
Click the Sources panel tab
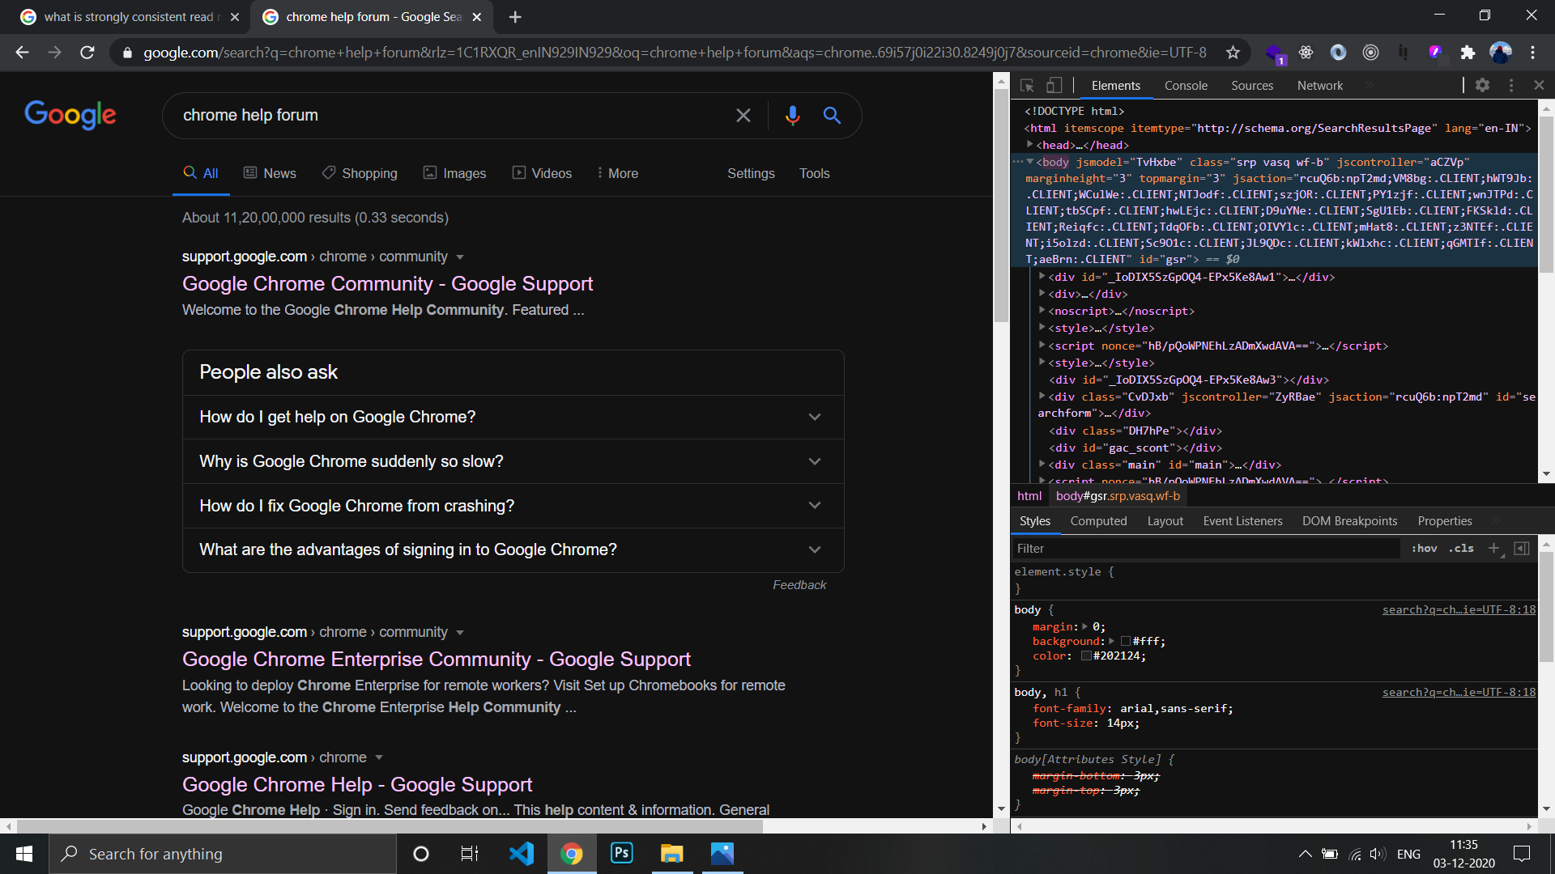point(1253,85)
